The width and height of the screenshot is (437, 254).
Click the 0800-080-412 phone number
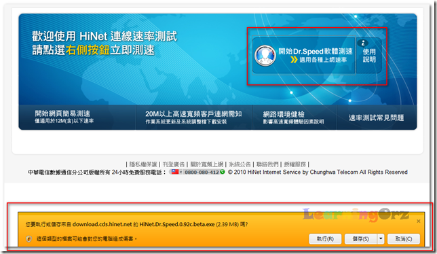pos(202,172)
